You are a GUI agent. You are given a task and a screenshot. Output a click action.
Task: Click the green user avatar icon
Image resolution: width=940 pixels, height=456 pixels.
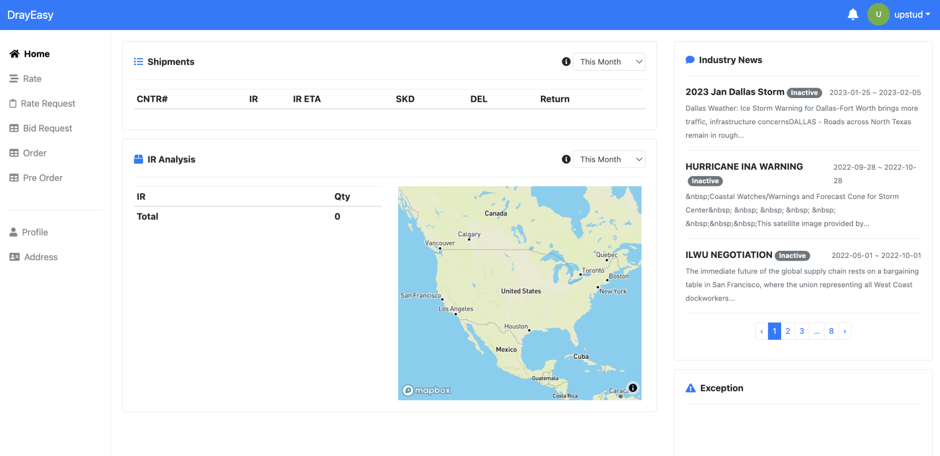[878, 15]
